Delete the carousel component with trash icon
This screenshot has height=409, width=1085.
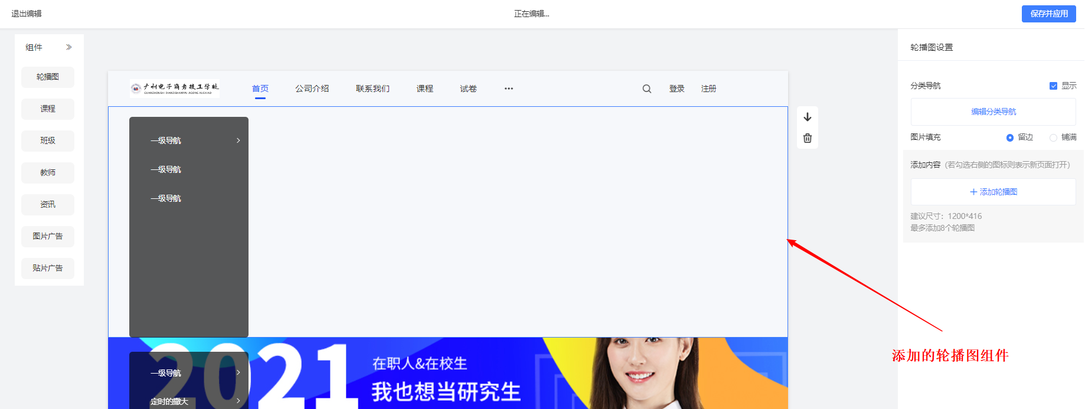[x=808, y=138]
